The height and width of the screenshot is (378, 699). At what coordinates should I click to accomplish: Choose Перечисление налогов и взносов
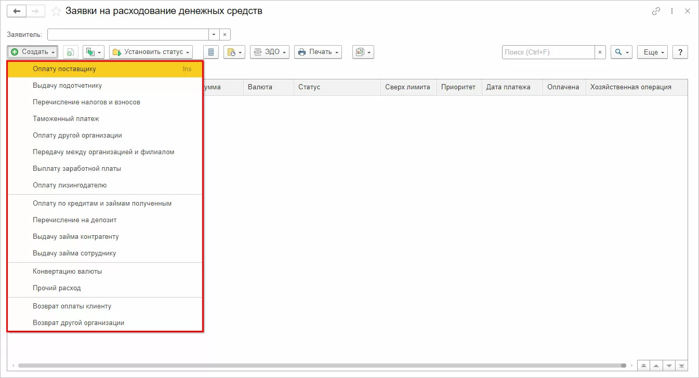(105, 102)
